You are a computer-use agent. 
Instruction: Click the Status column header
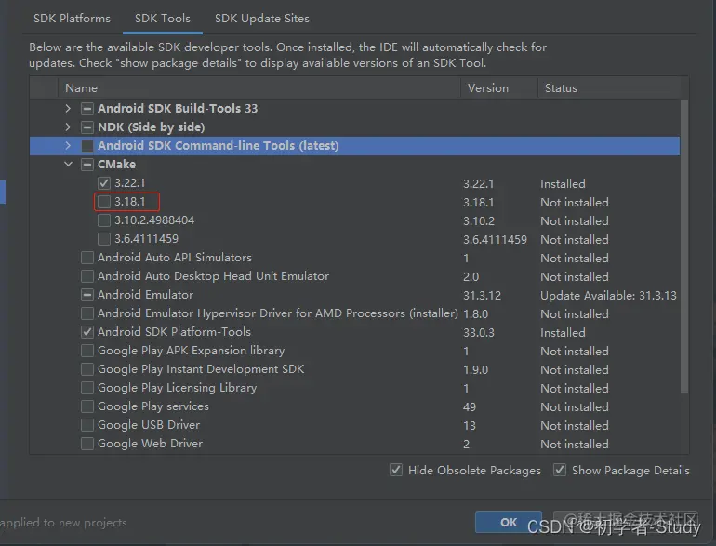[609, 87]
